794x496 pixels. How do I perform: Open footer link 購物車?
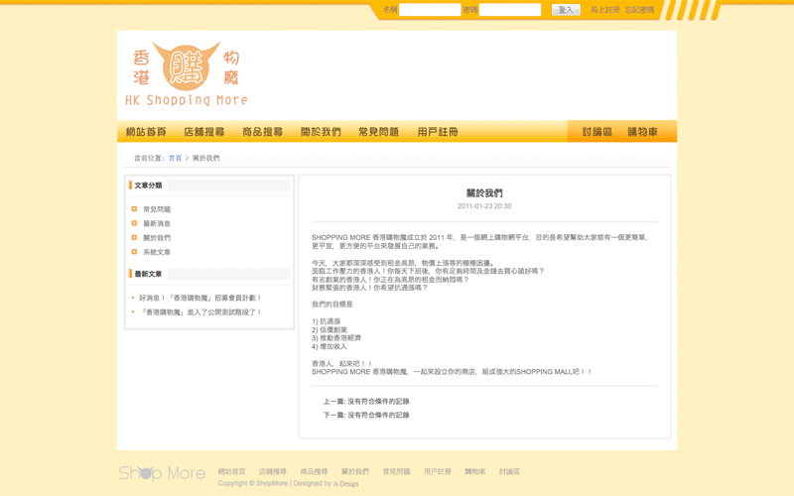tap(475, 471)
